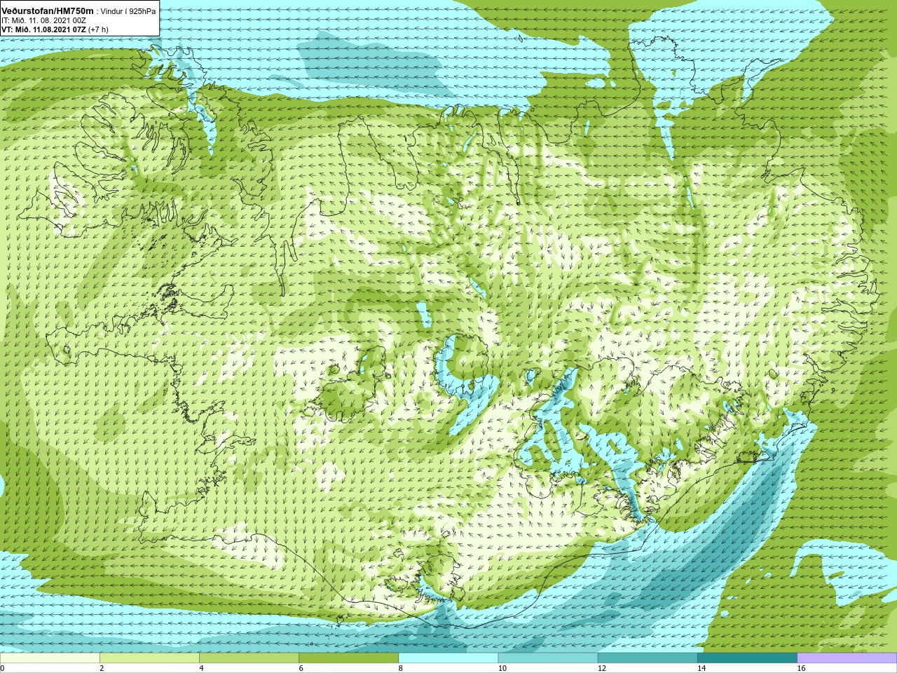The width and height of the screenshot is (897, 673).
Task: Click the light cyan 8–10 legend swatch
Action: [448, 658]
